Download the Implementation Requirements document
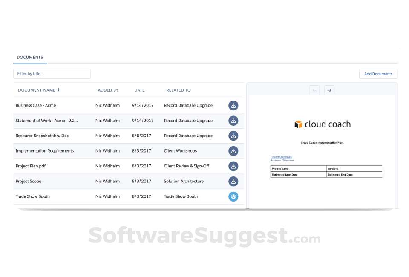This screenshot has width=409, height=277. click(233, 151)
